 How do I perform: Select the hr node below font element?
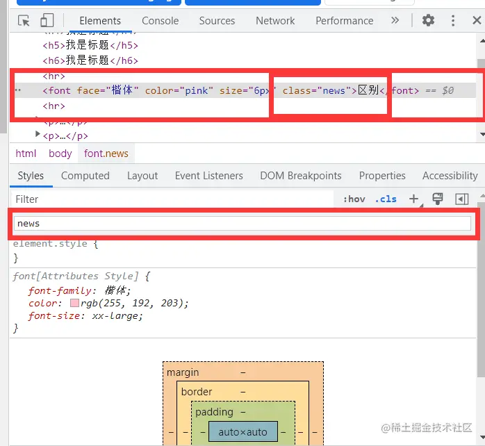tap(54, 106)
